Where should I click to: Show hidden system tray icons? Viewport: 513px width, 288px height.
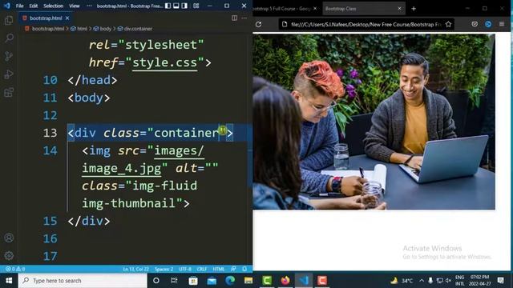pos(422,281)
